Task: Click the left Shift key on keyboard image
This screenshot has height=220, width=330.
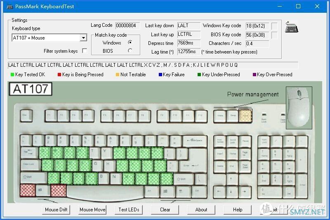Action: pos(34,178)
